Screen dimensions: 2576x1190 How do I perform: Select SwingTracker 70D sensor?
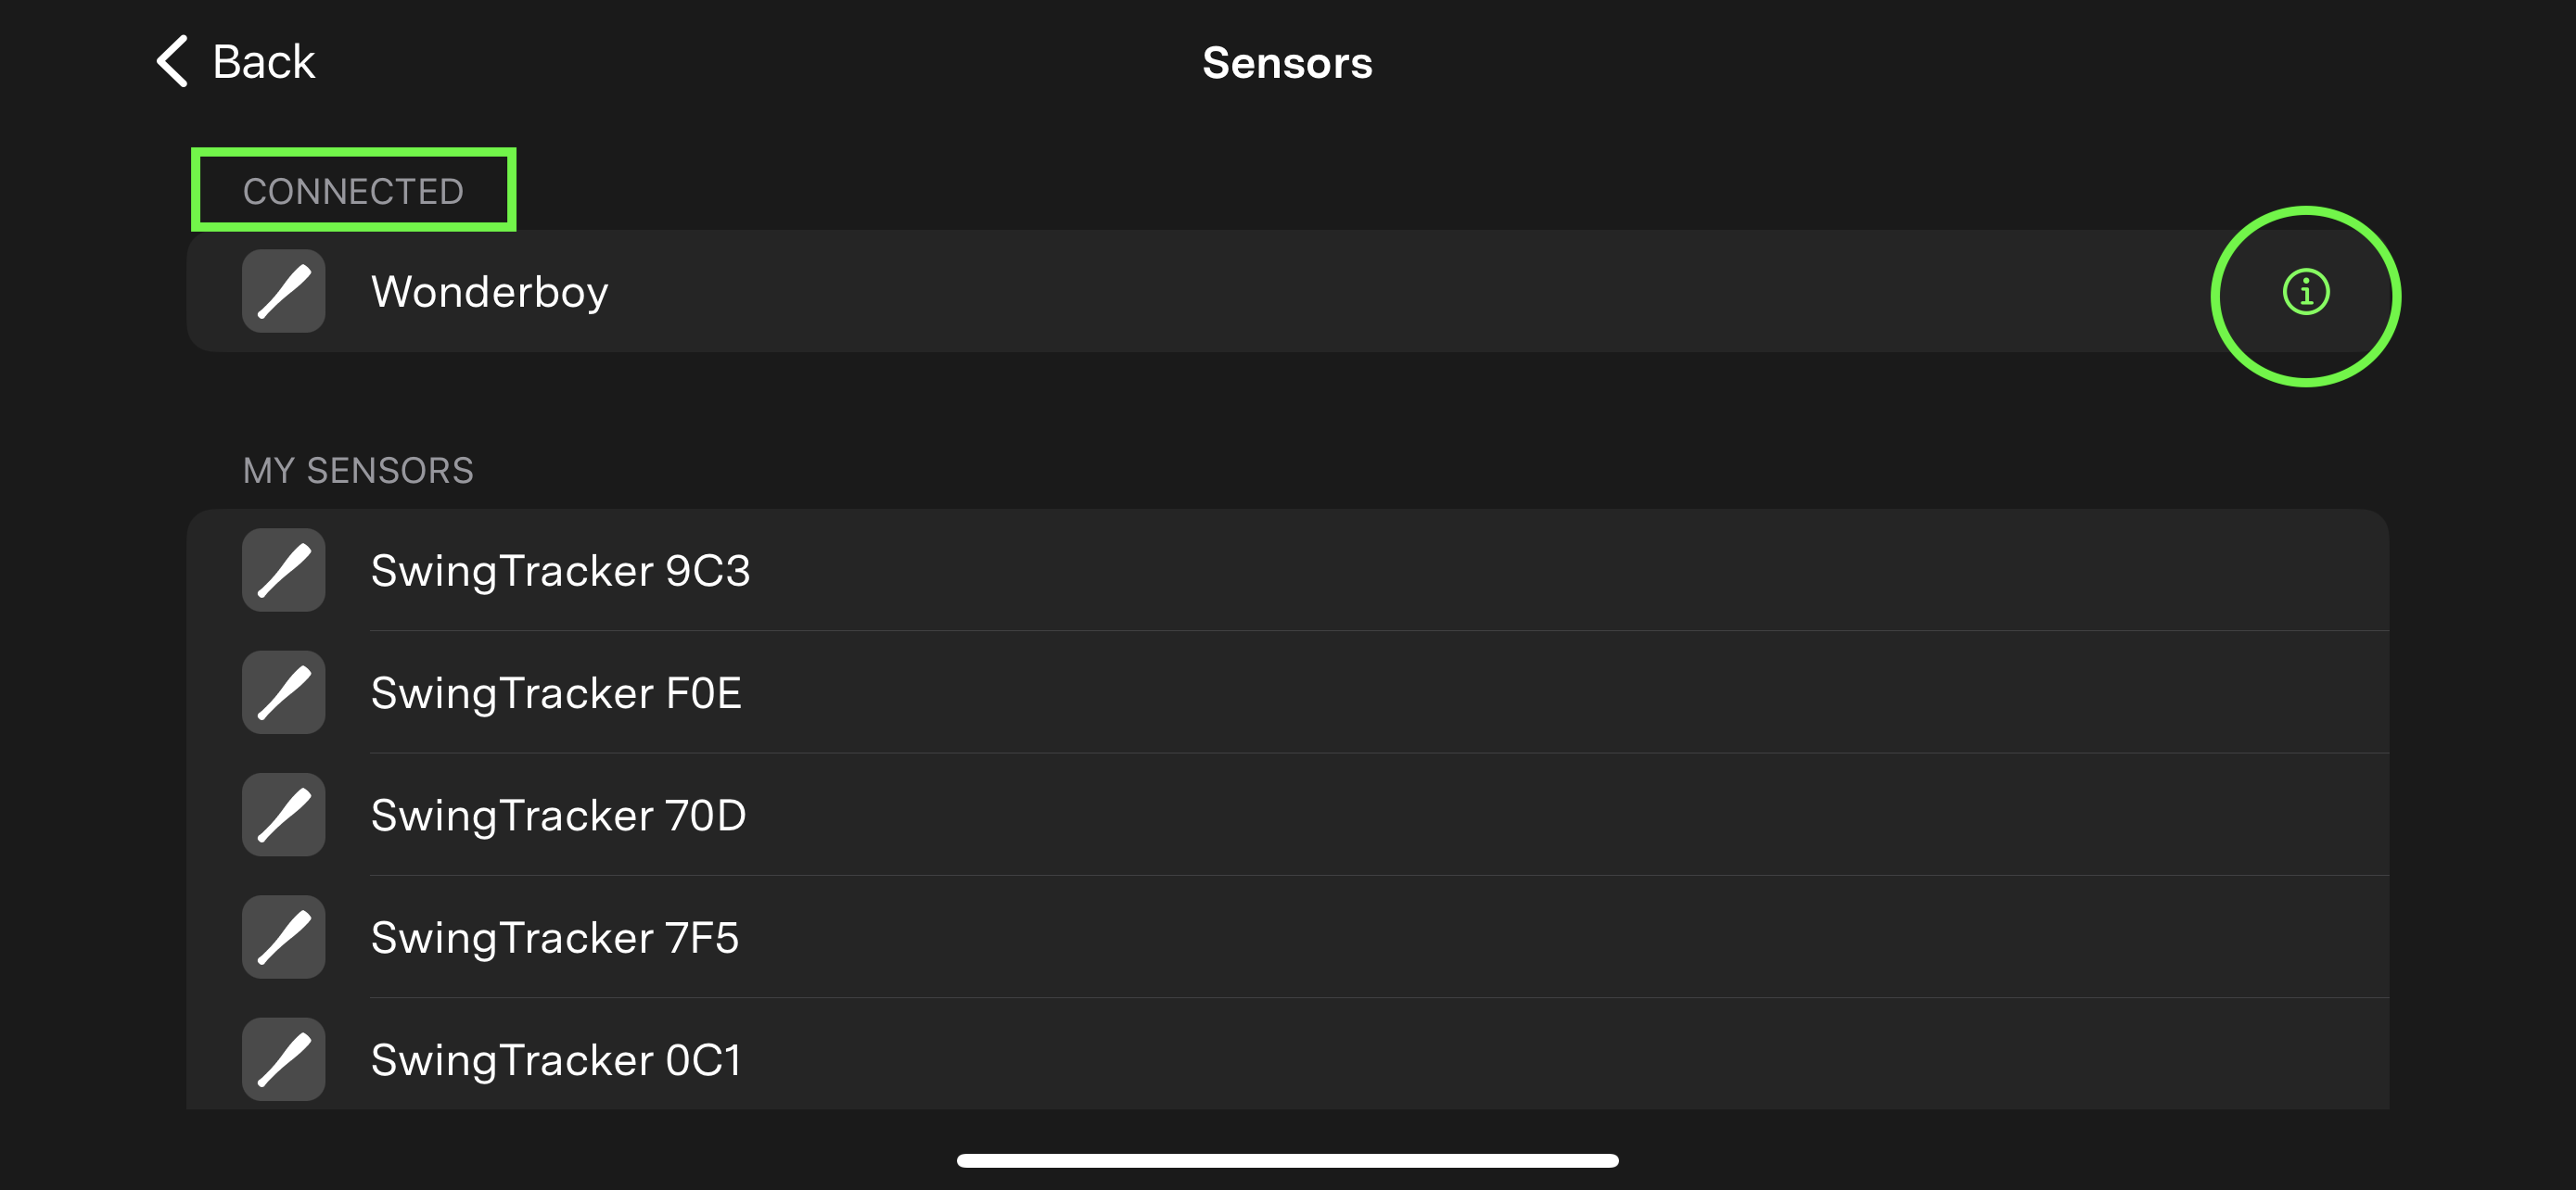click(x=1287, y=815)
